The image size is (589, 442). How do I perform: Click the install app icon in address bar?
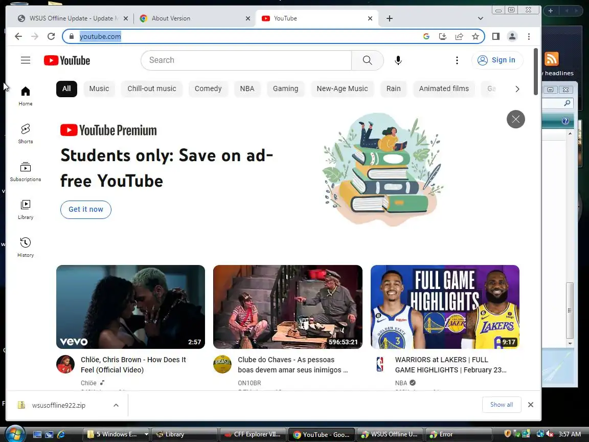(x=442, y=36)
